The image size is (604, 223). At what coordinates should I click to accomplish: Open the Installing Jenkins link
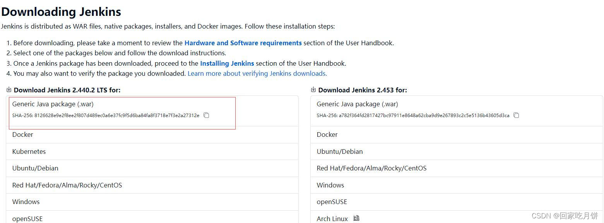tap(227, 63)
